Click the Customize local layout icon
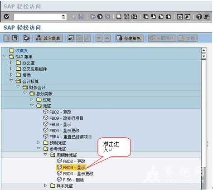Image resolution: width=213 pixels, height=190 pixels. tap(207, 17)
